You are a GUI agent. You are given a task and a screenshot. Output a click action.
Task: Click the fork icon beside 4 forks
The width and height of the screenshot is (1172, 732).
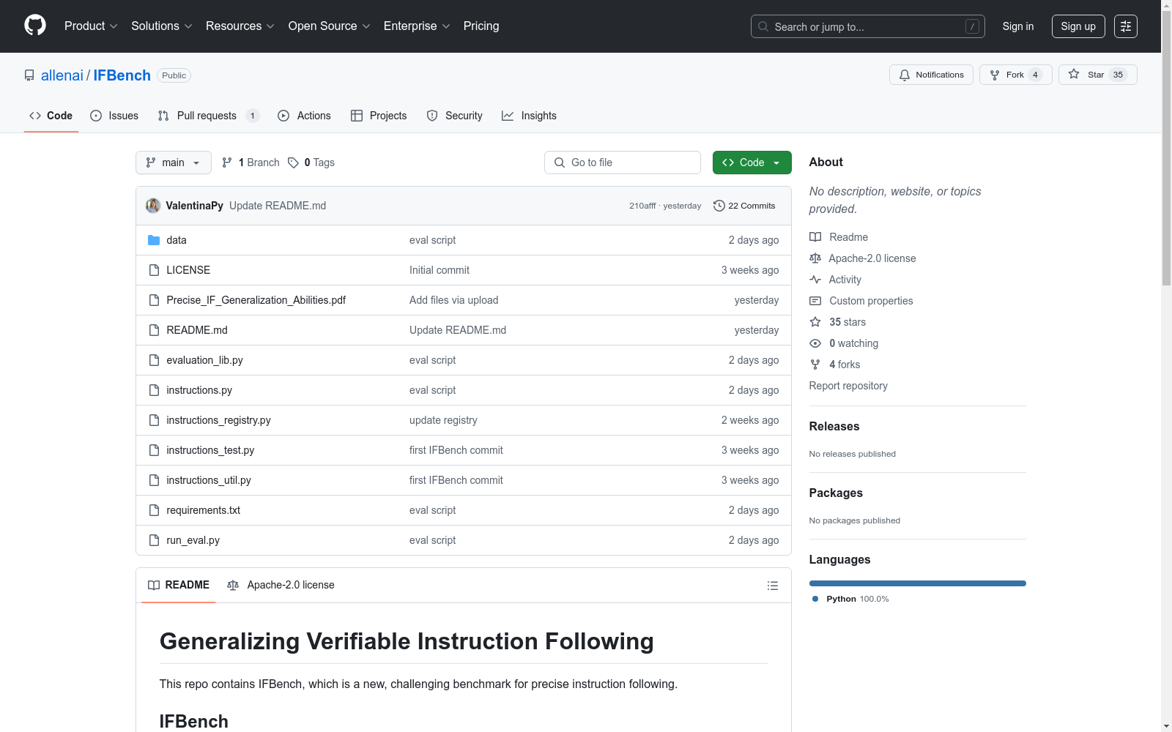point(815,365)
